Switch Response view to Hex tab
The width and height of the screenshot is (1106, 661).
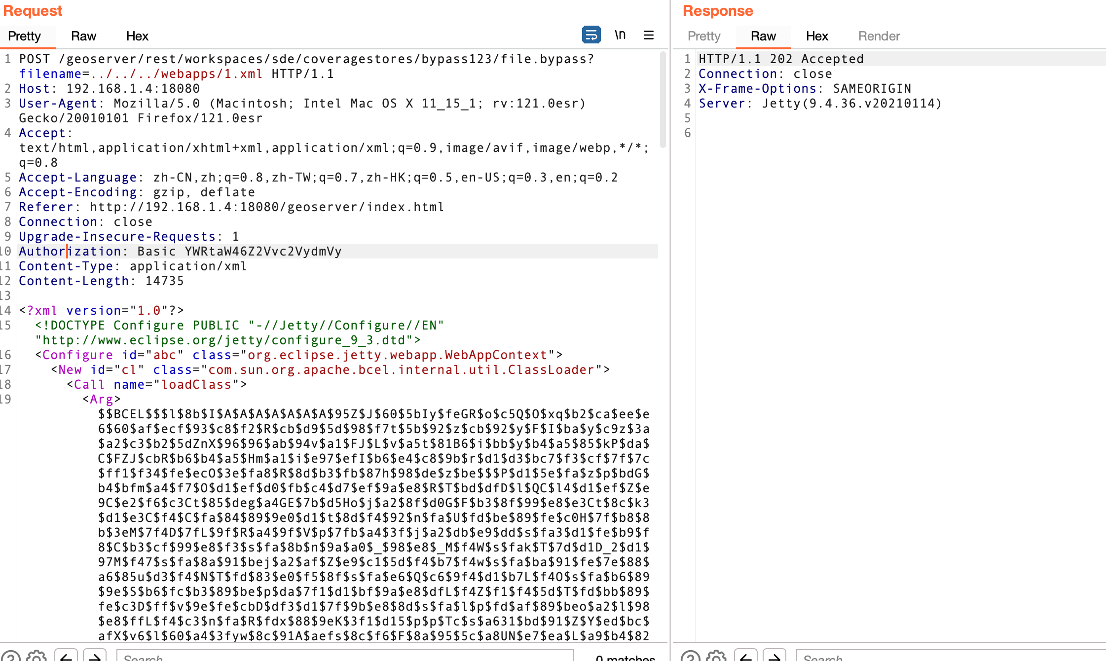tap(817, 36)
